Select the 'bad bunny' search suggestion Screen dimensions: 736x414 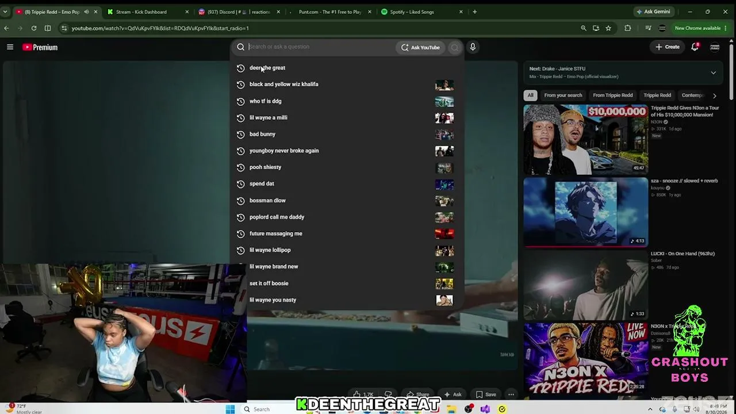(347, 134)
